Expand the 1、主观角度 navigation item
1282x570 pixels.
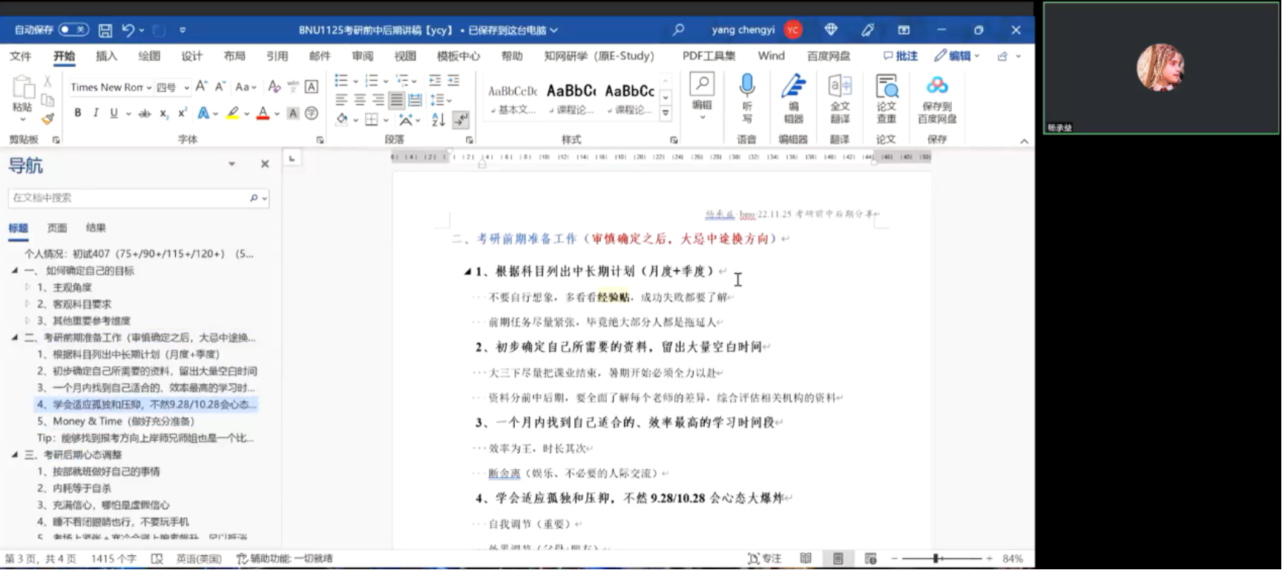coord(27,287)
